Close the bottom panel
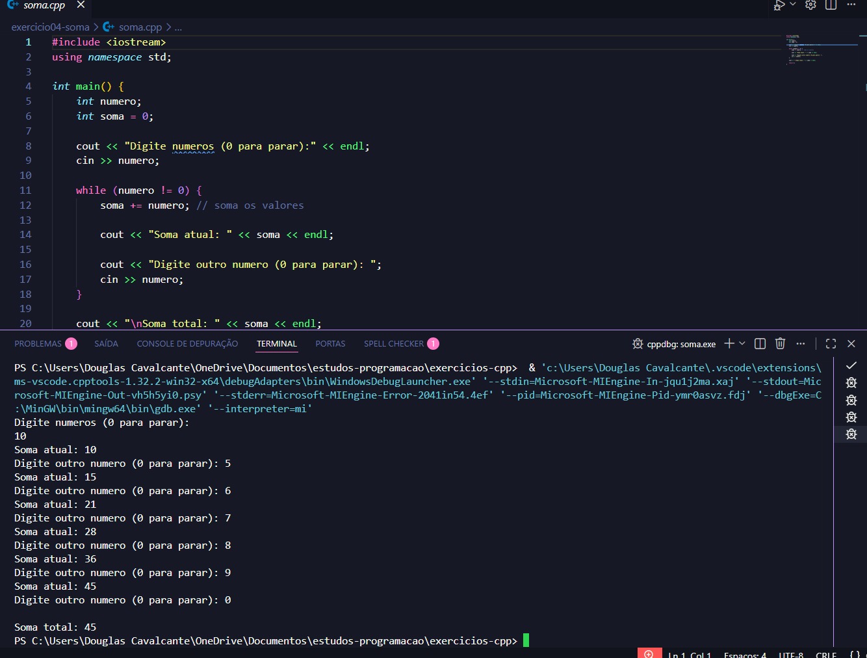This screenshot has width=867, height=658. pos(851,343)
